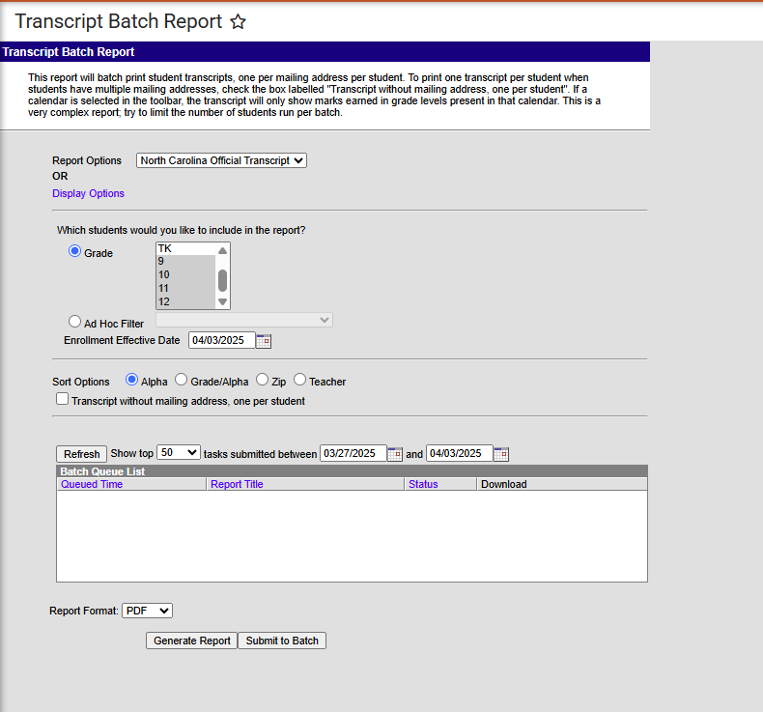Viewport: 763px width, 712px height.
Task: Select grade 9 in the list
Action: (x=185, y=262)
